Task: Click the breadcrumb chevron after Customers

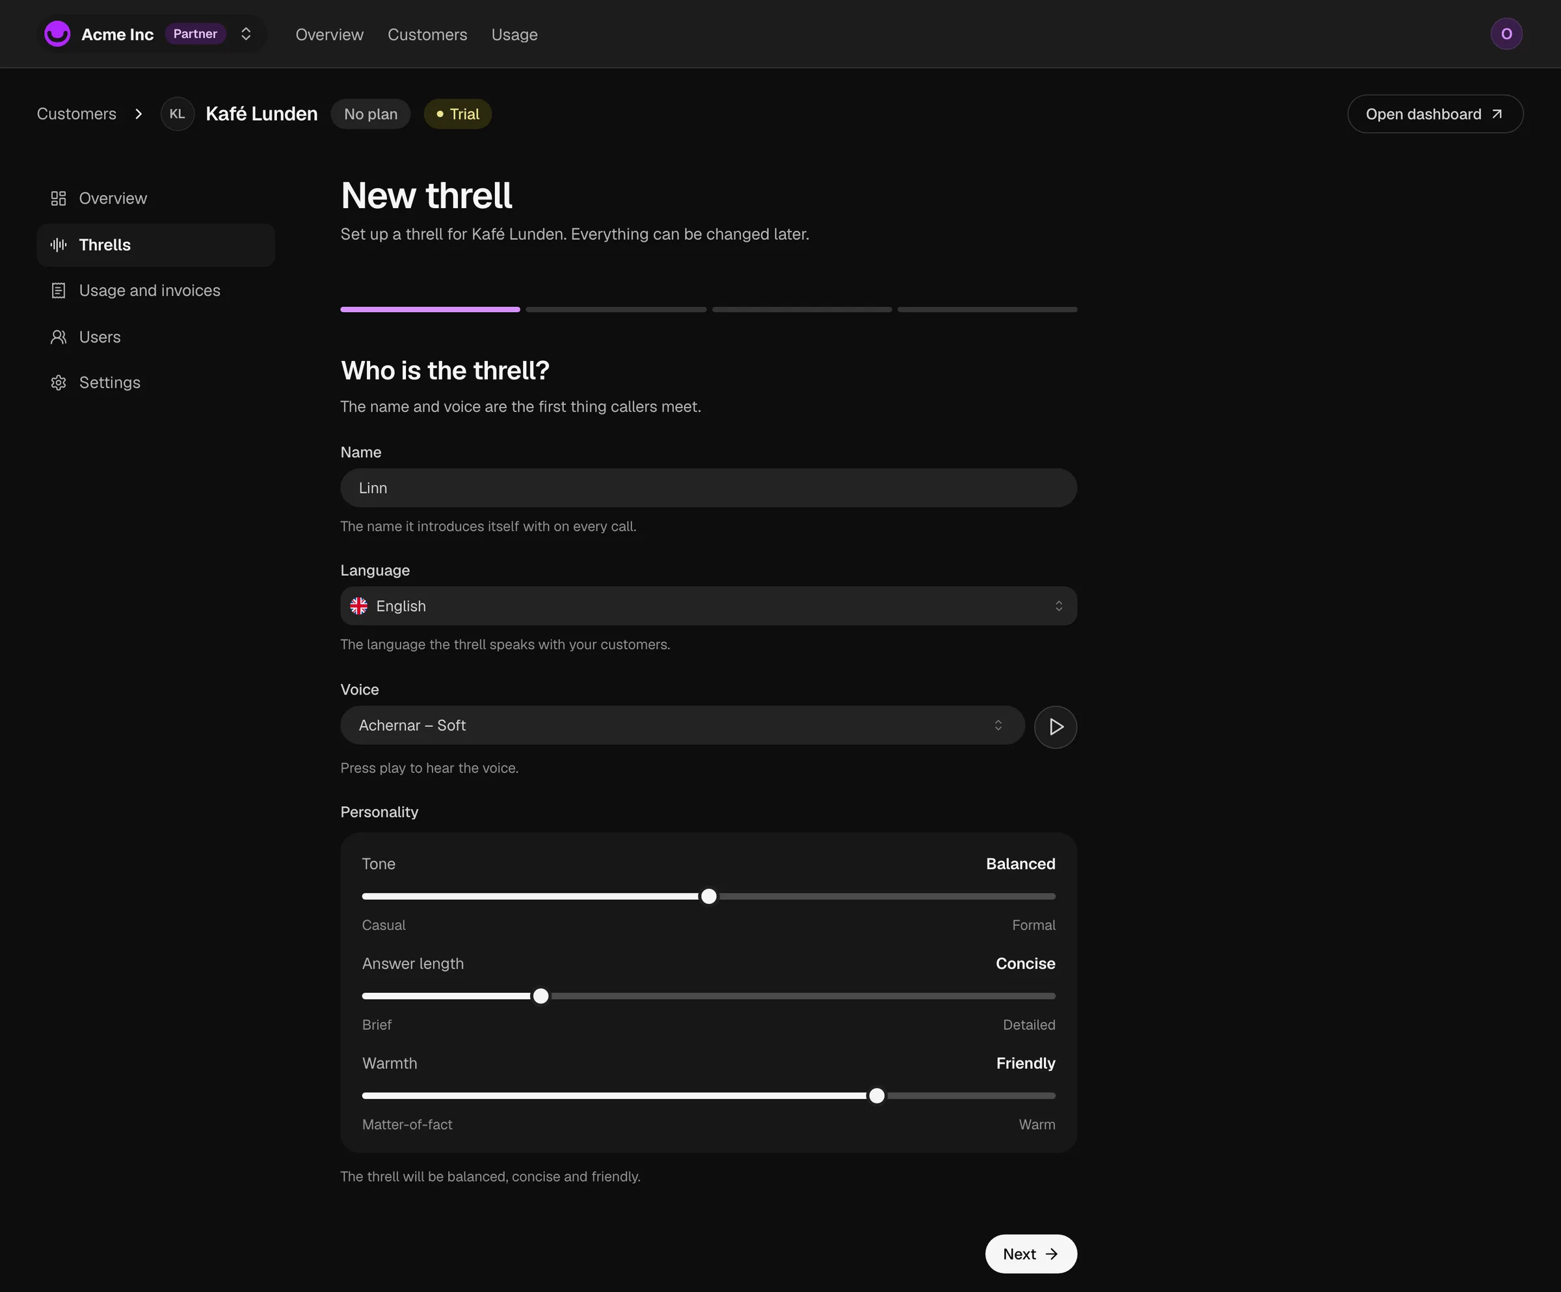Action: pos(139,114)
